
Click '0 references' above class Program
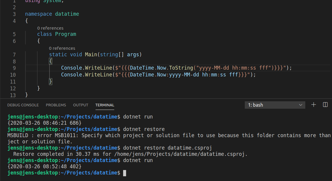[x=50, y=28]
